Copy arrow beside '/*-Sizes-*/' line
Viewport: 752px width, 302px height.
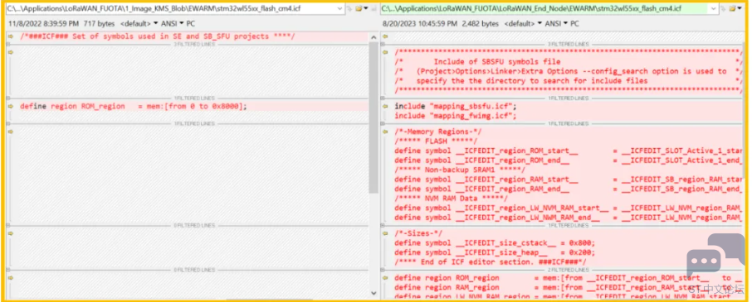(384, 233)
